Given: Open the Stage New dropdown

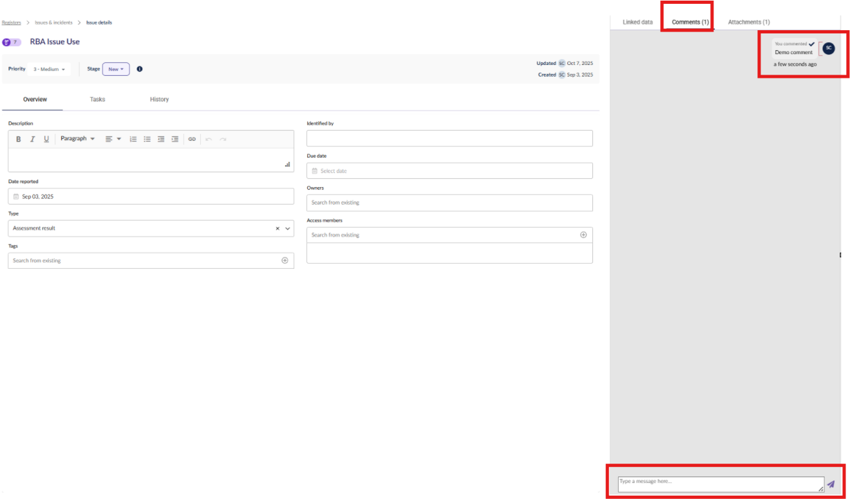Looking at the screenshot, I should point(116,69).
